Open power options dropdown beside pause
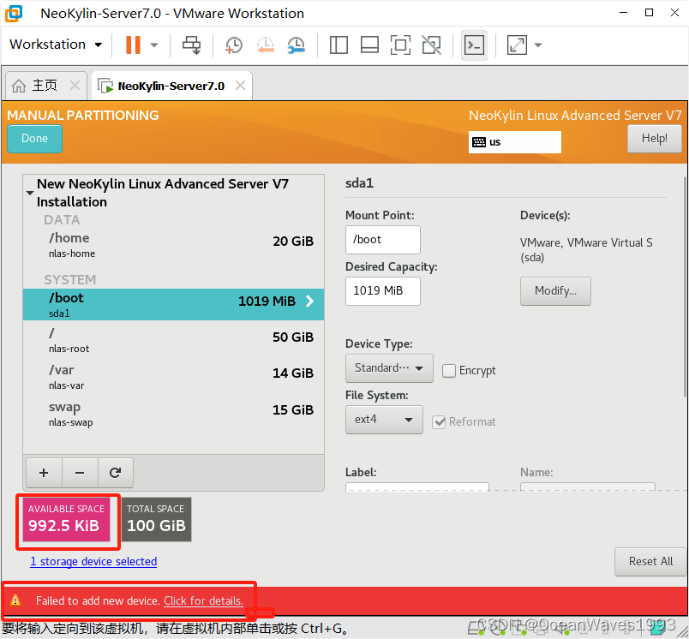The width and height of the screenshot is (689, 639). pos(154,45)
